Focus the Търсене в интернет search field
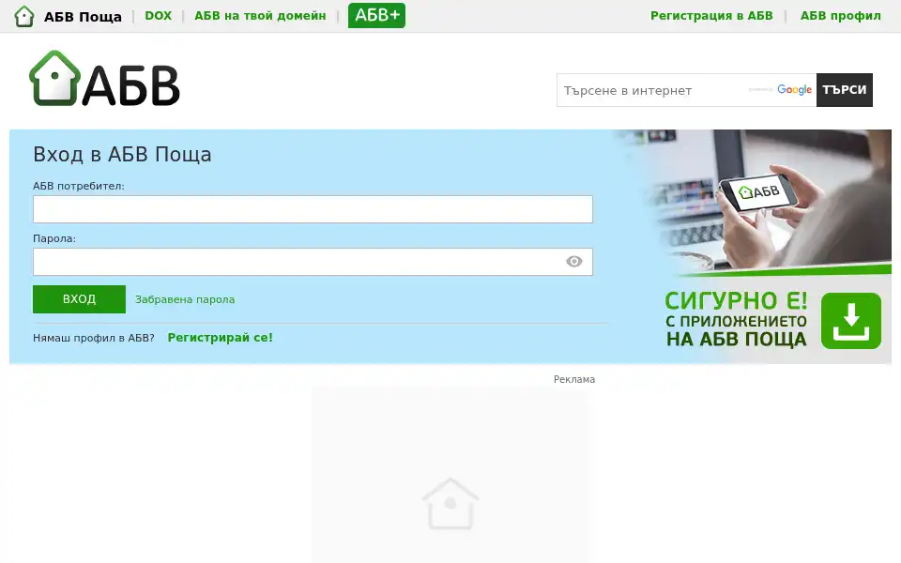This screenshot has height=563, width=901. (686, 90)
